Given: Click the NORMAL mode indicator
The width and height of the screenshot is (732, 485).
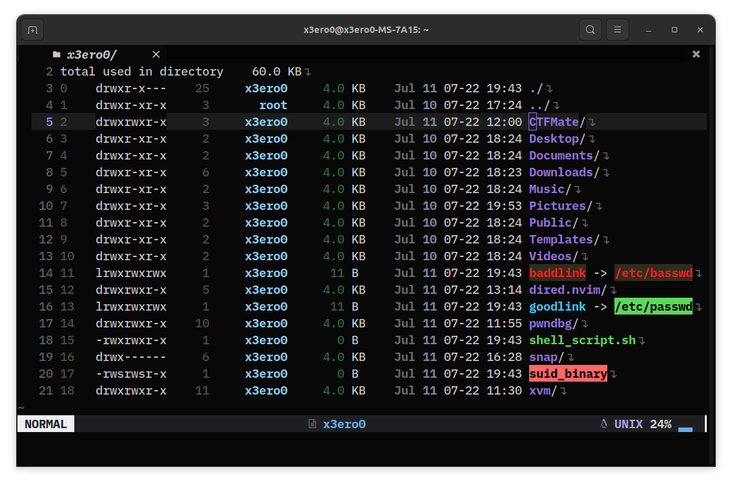Looking at the screenshot, I should pos(45,424).
